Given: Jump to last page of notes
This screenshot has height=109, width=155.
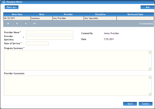Looking at the screenshot, I should [35, 24].
